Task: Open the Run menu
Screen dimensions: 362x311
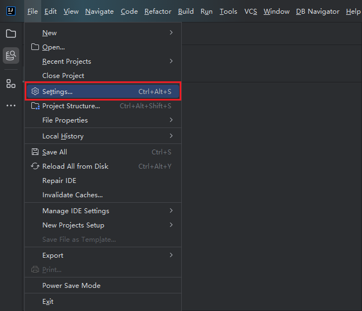Action: [207, 12]
